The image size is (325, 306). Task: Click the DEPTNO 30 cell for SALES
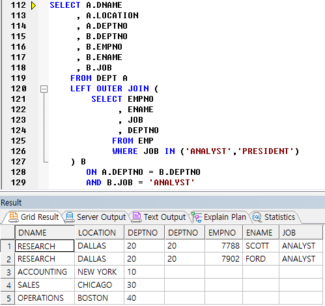[145, 285]
